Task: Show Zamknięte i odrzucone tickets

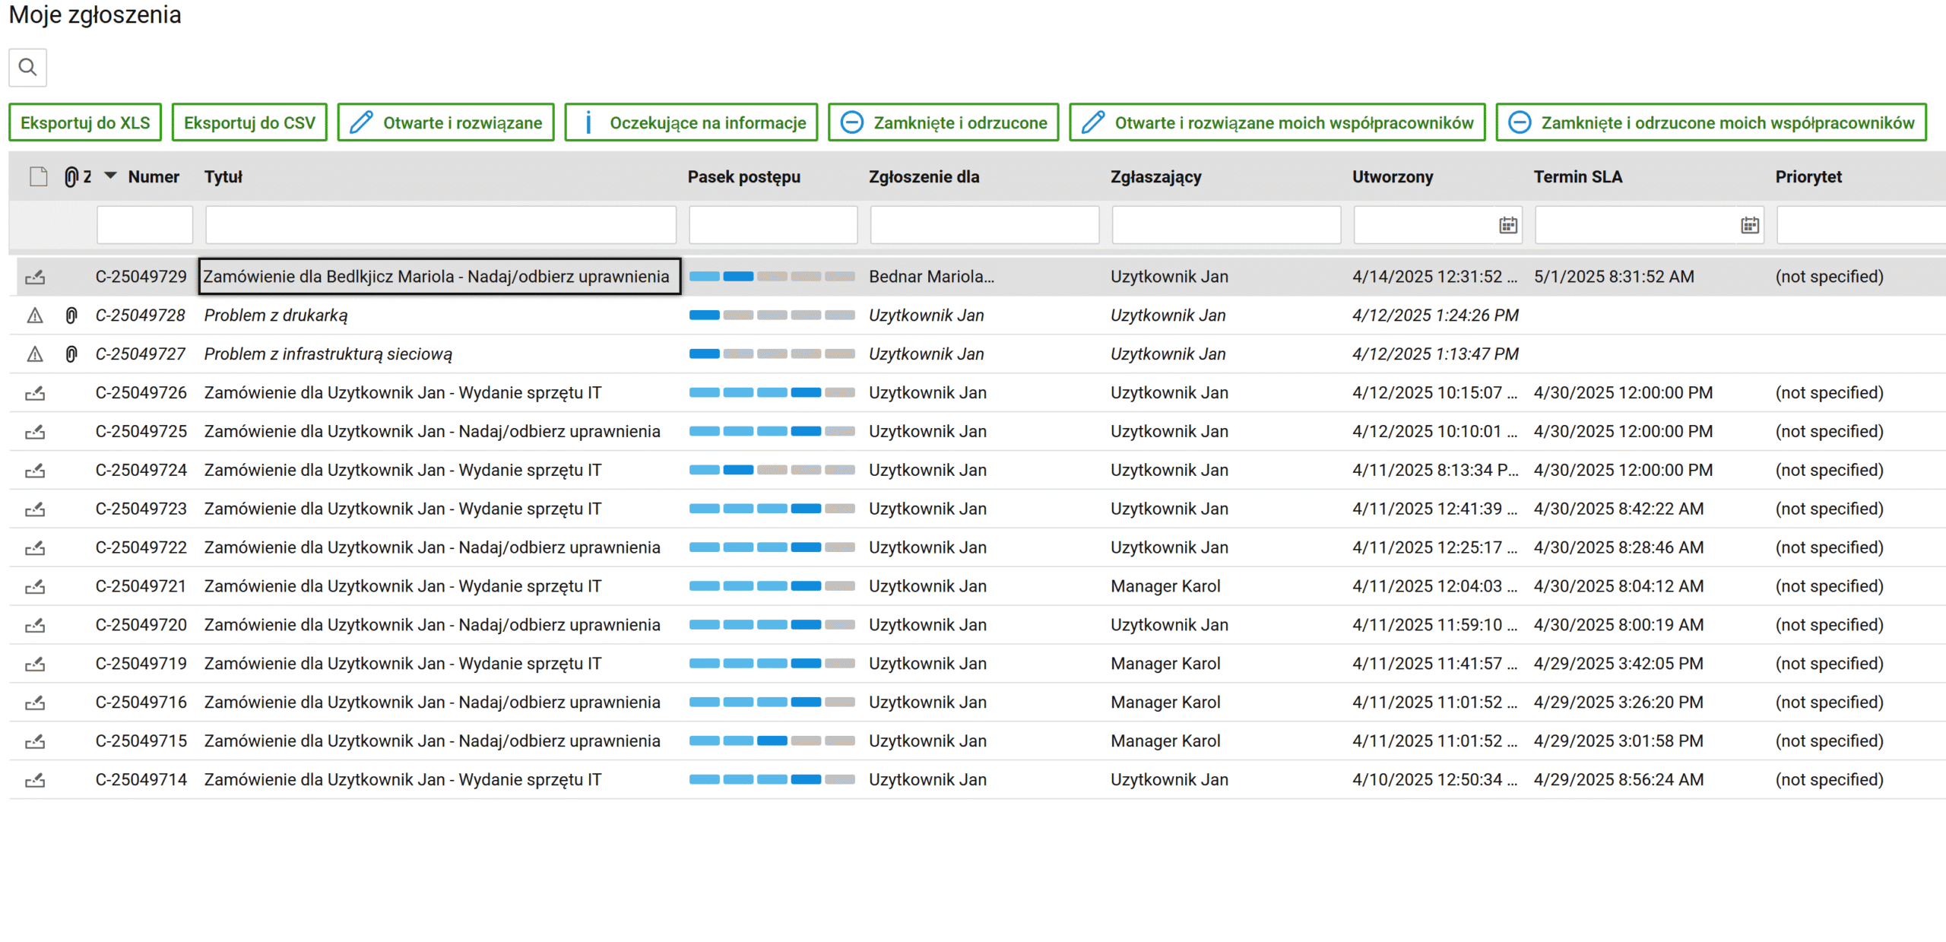Action: 943,123
